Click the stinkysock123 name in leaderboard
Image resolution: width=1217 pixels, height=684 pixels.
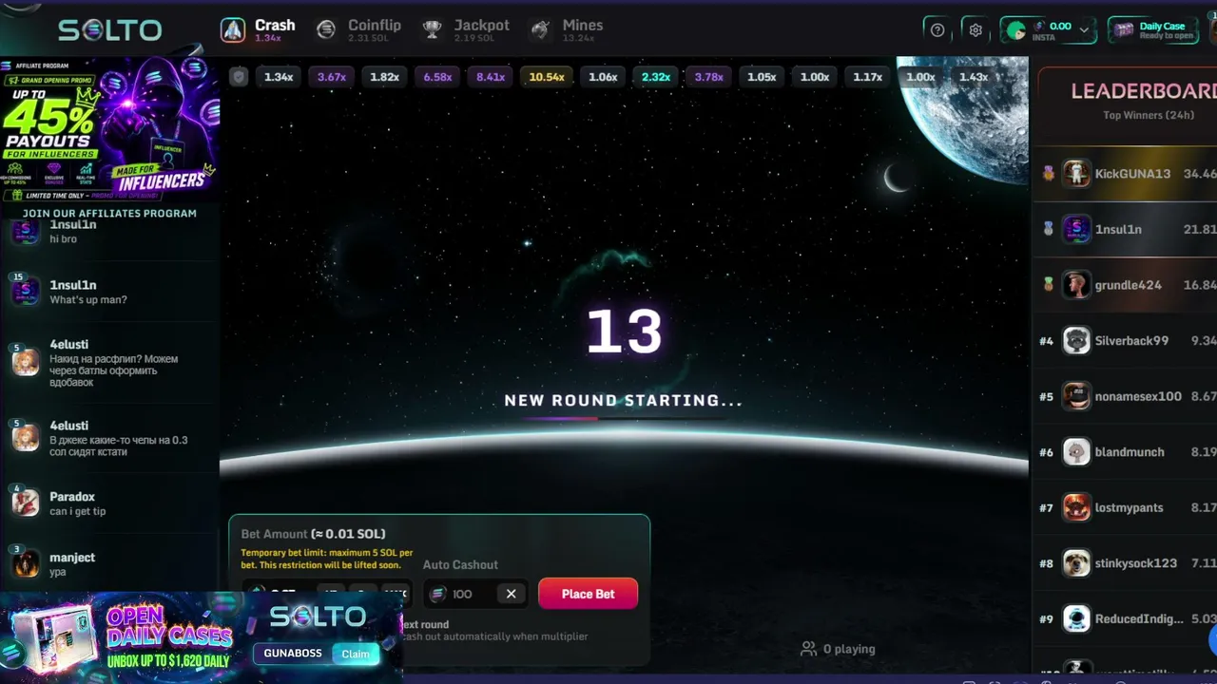1136,562
